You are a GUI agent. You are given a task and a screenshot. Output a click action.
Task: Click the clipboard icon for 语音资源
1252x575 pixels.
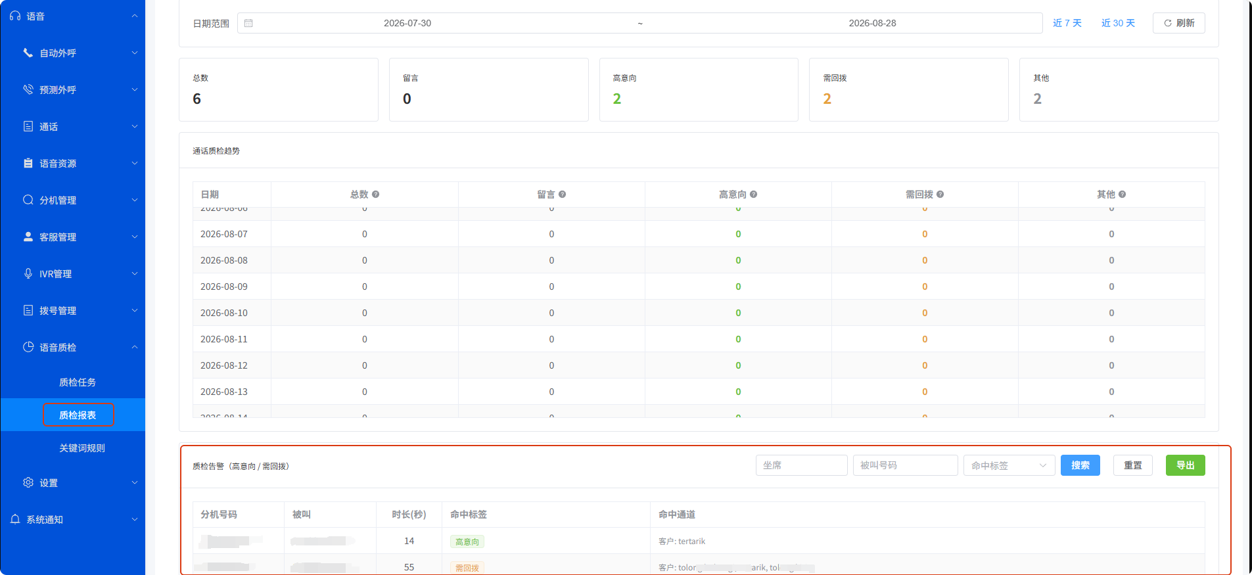tap(28, 163)
